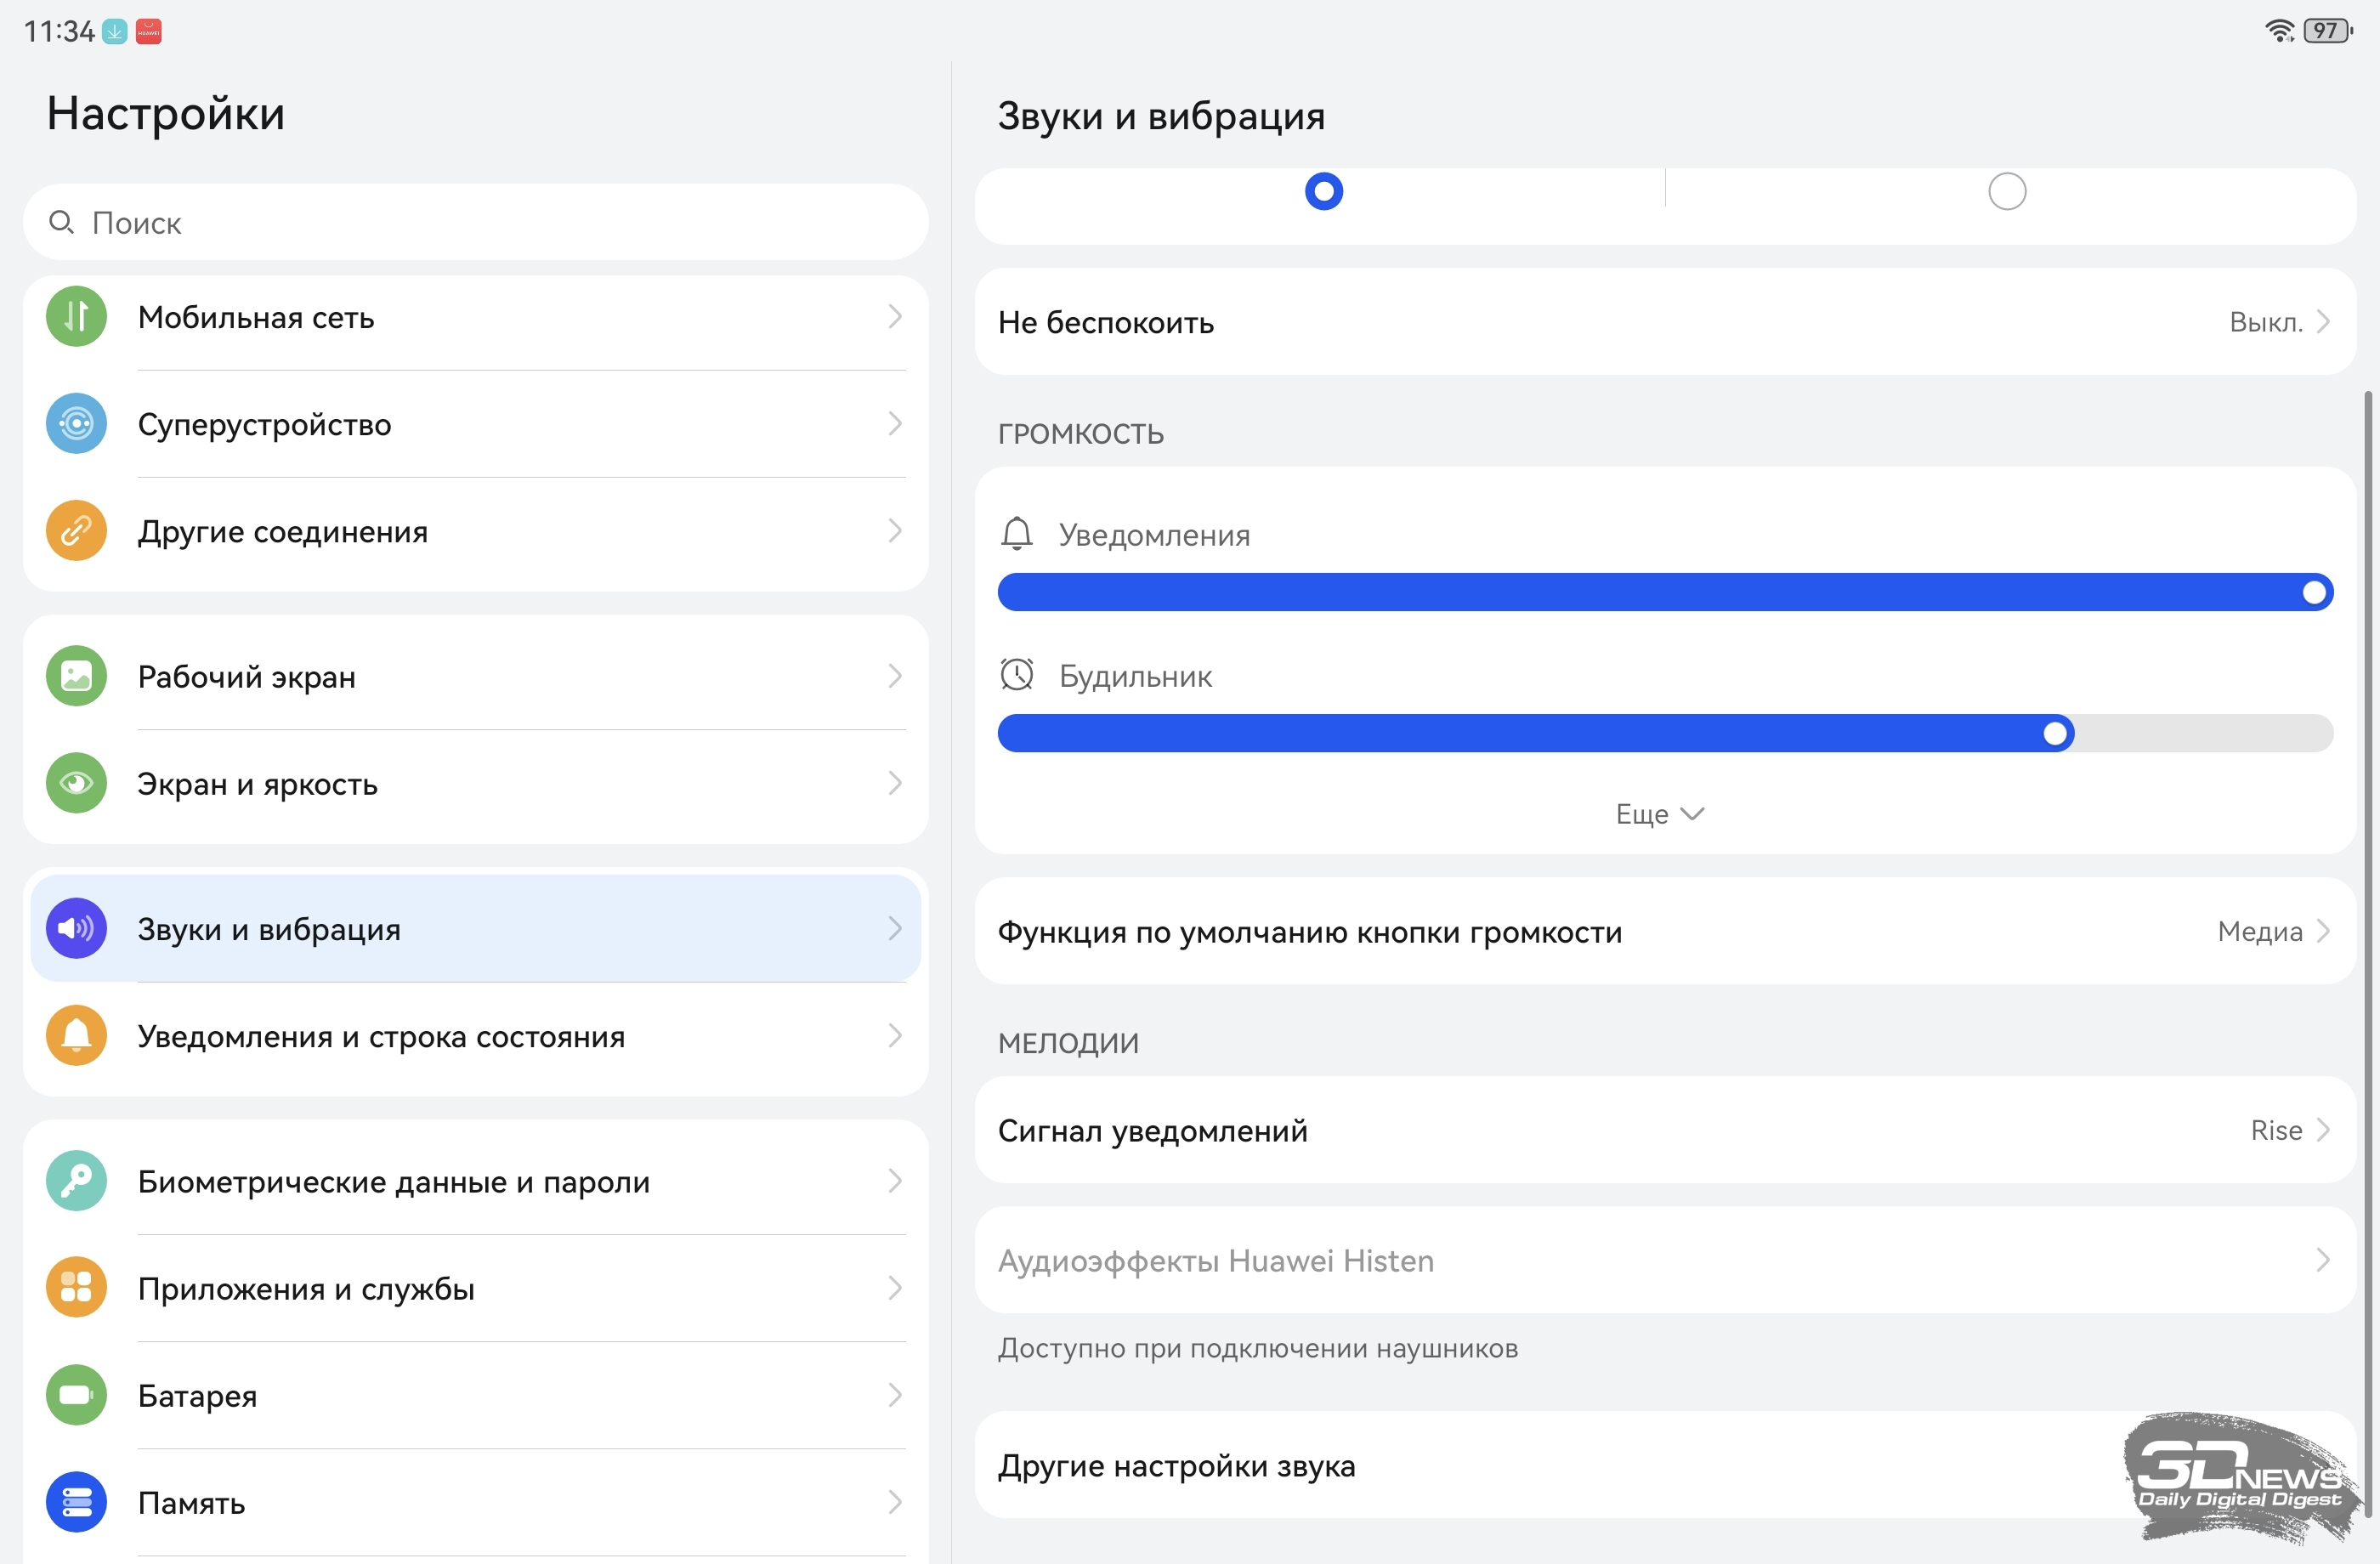Expand the Еще volume options

pyautogui.click(x=1658, y=814)
